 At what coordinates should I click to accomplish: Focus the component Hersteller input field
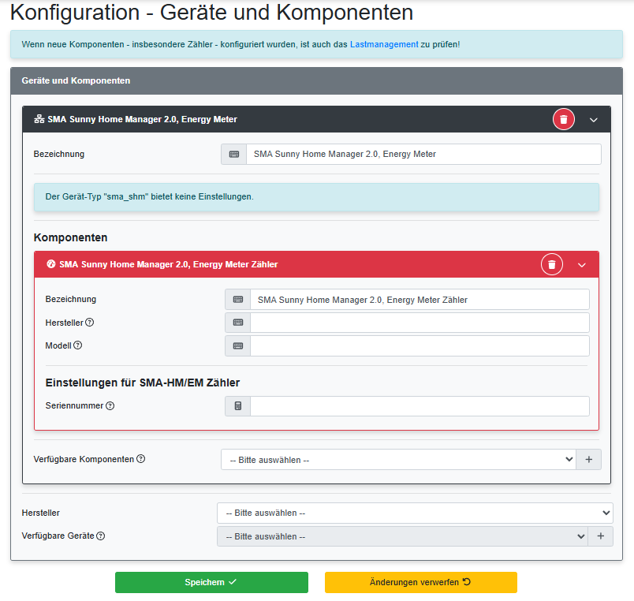point(420,323)
